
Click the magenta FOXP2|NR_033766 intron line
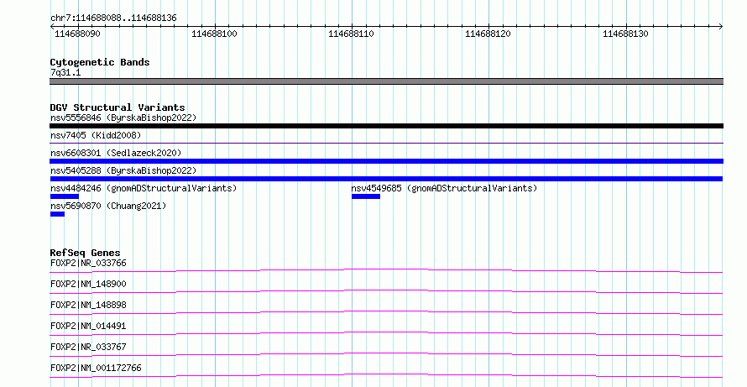(386, 270)
